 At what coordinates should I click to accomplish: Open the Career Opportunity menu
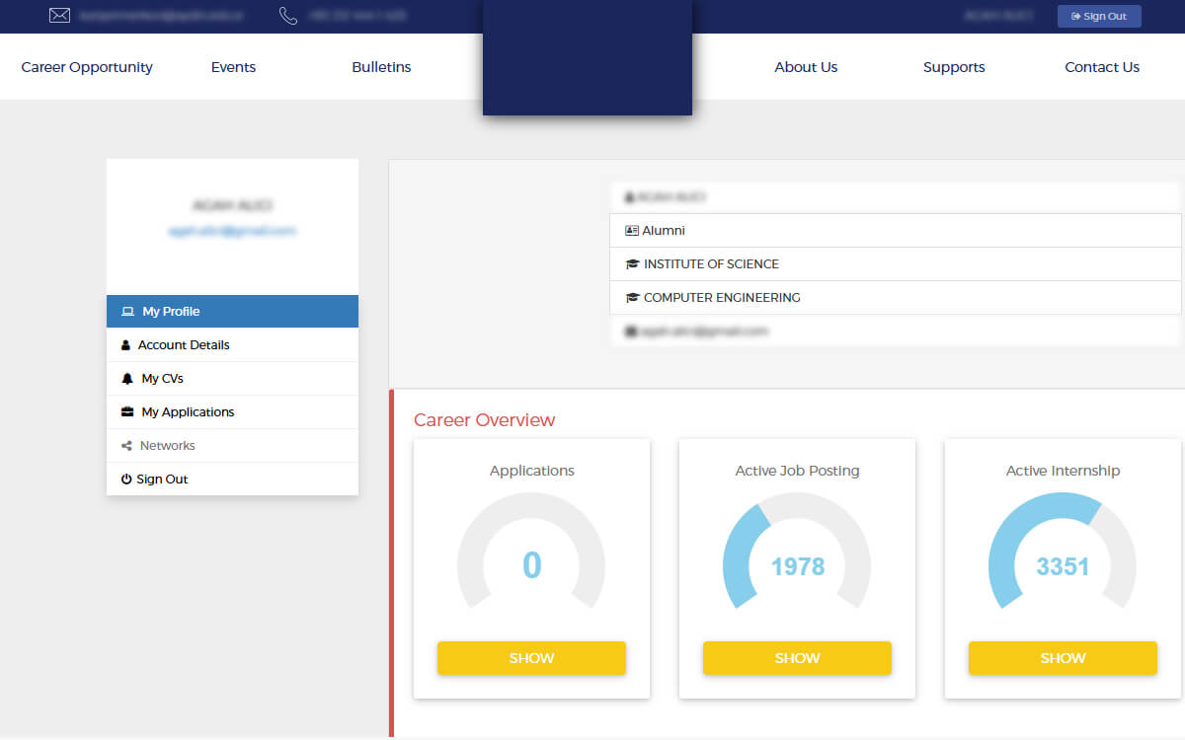click(x=87, y=67)
